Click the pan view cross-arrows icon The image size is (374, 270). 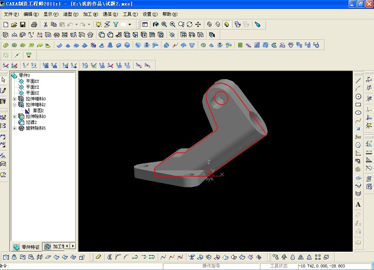[x=198, y=25]
